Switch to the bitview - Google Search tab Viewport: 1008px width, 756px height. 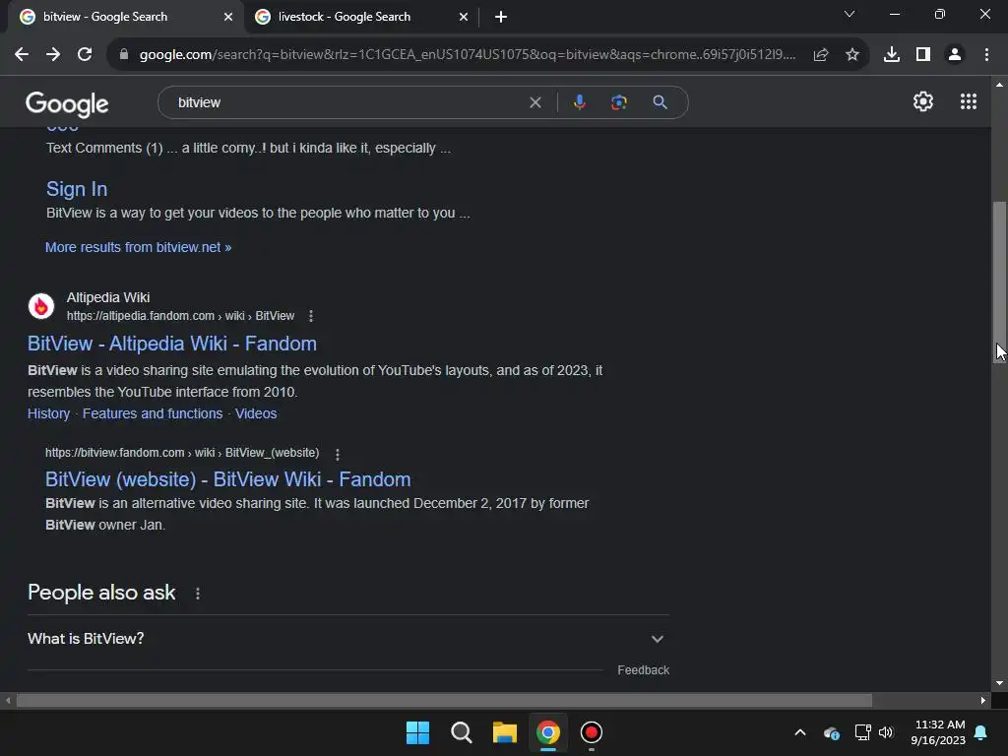125,18
